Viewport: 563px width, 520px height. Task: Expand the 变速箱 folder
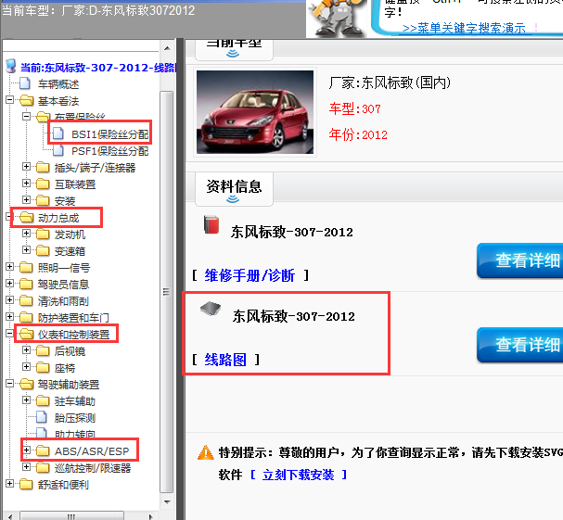point(26,249)
